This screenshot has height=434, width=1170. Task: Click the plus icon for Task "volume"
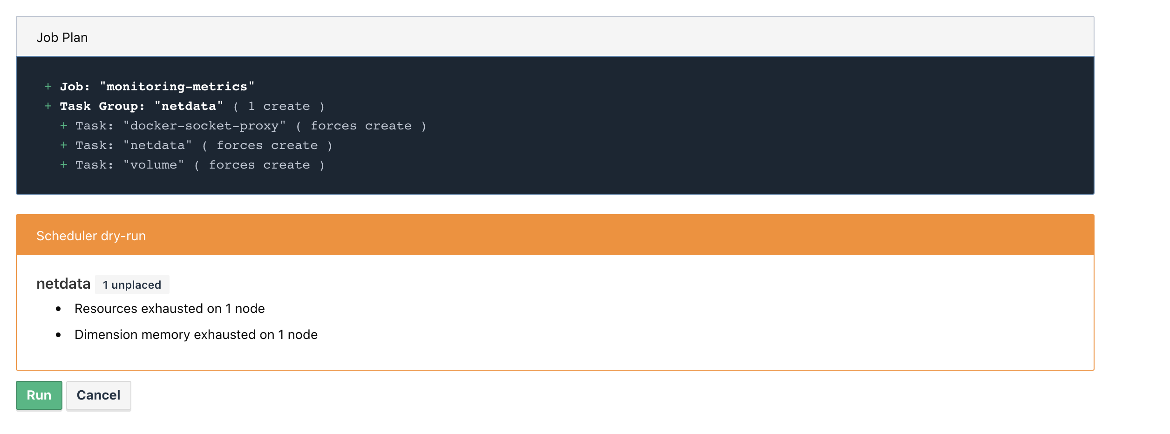pos(64,164)
